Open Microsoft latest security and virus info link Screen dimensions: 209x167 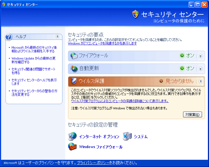click(x=34, y=49)
